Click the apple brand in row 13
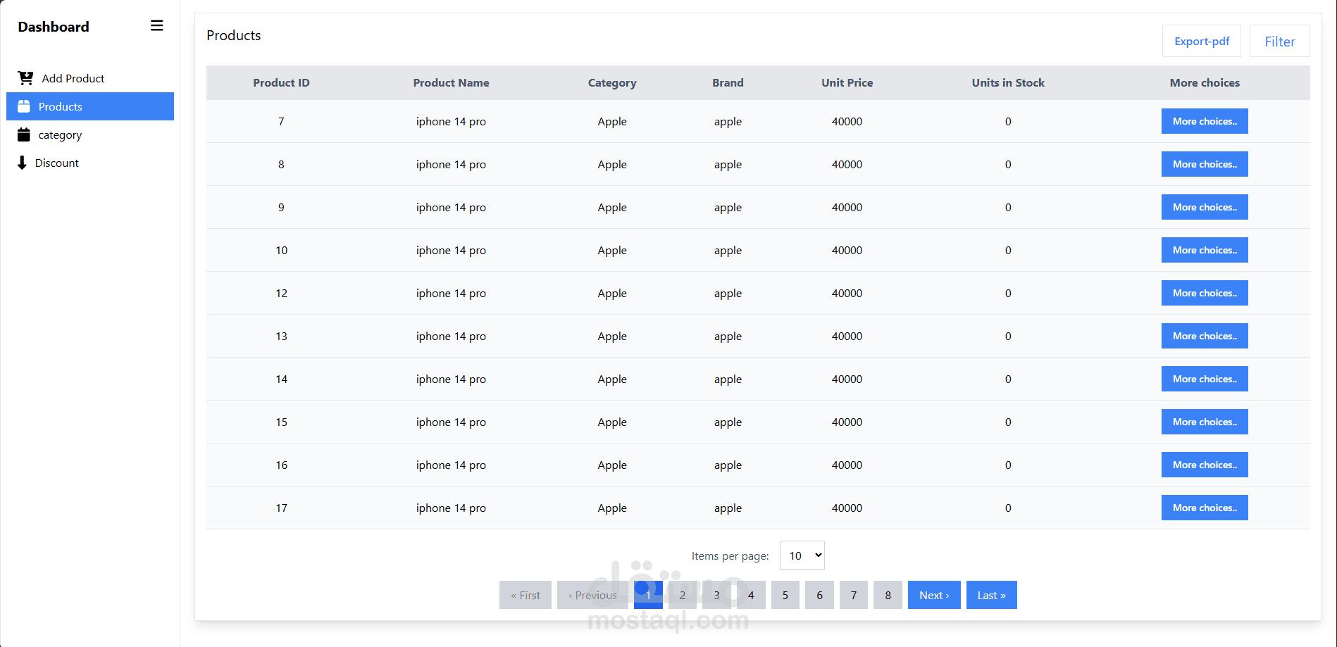The image size is (1337, 647). pyautogui.click(x=728, y=337)
